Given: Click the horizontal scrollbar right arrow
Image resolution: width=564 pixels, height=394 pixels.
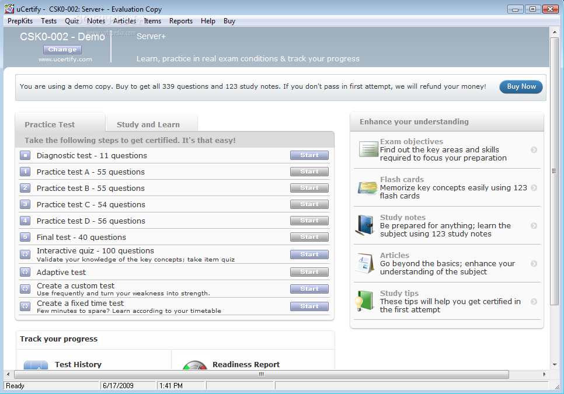Looking at the screenshot, I should (544, 375).
